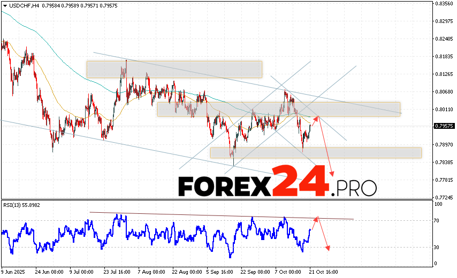This screenshot has height=278, width=457.
Task: Click the current price tag 0.79575
Action: click(445, 127)
